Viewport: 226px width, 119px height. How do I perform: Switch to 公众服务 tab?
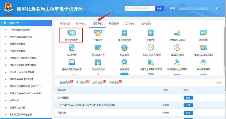coord(146,24)
